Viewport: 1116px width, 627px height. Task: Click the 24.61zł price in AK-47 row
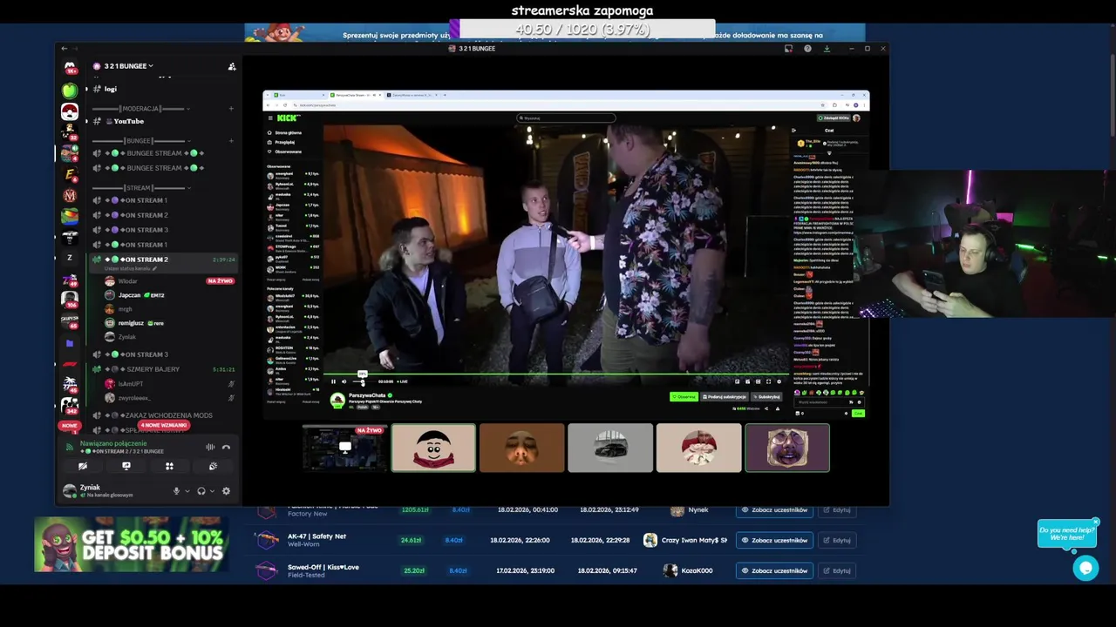pyautogui.click(x=412, y=540)
